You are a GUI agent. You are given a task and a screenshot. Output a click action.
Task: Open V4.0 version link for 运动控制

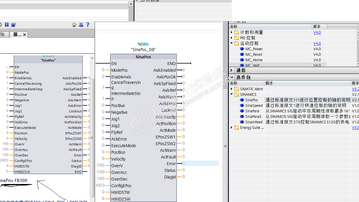point(317,44)
